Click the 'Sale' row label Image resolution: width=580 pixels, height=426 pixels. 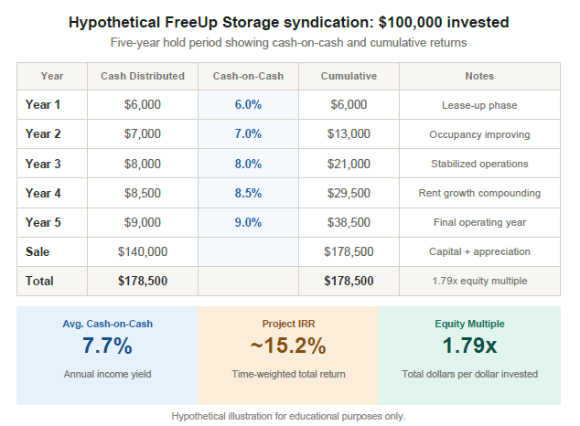(x=38, y=251)
